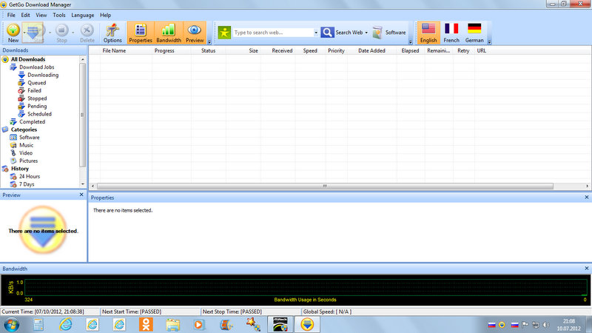Click the down arrow of the tree scrollbar
The width and height of the screenshot is (592, 333).
83,184
